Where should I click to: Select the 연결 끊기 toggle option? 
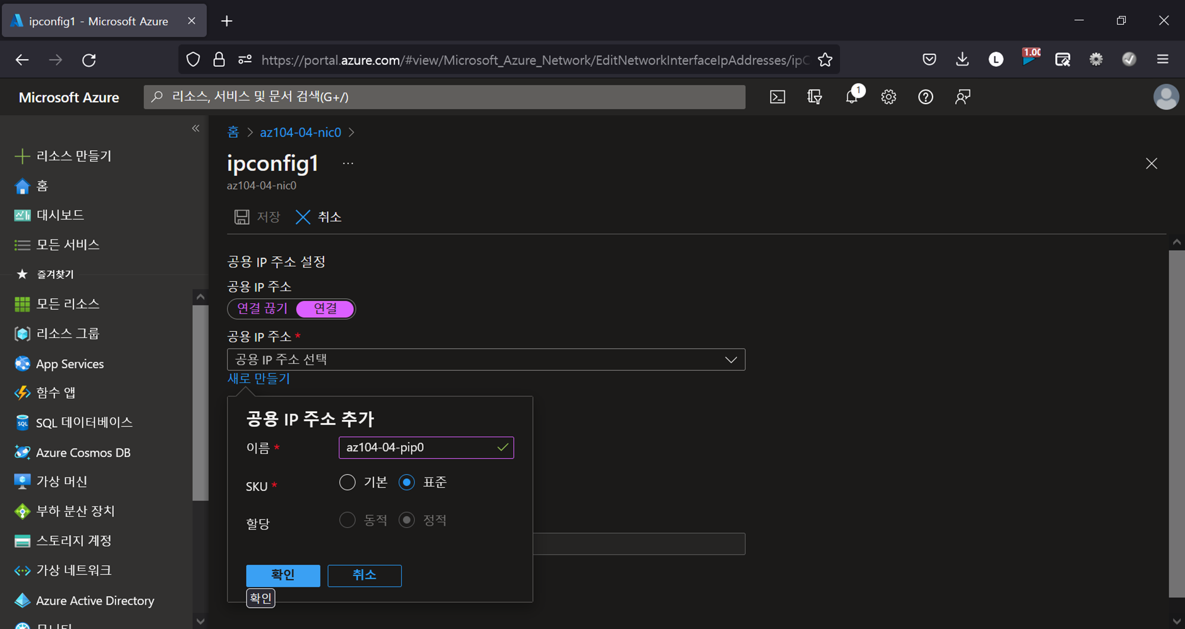[x=262, y=308]
